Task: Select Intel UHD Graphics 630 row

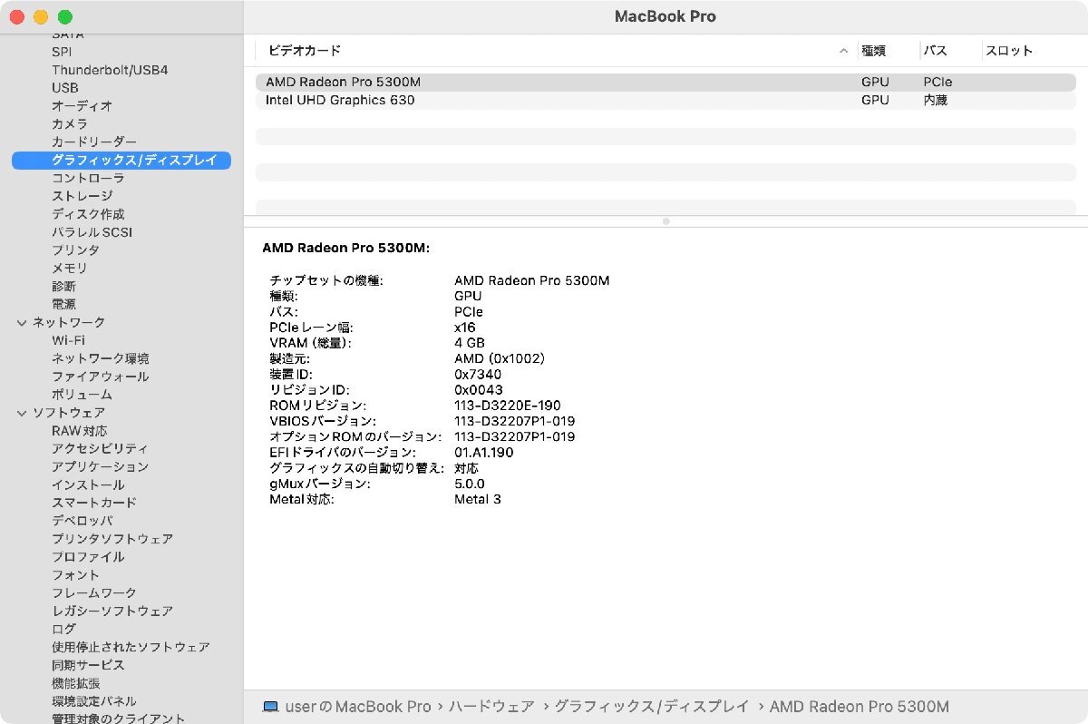Action: (665, 100)
